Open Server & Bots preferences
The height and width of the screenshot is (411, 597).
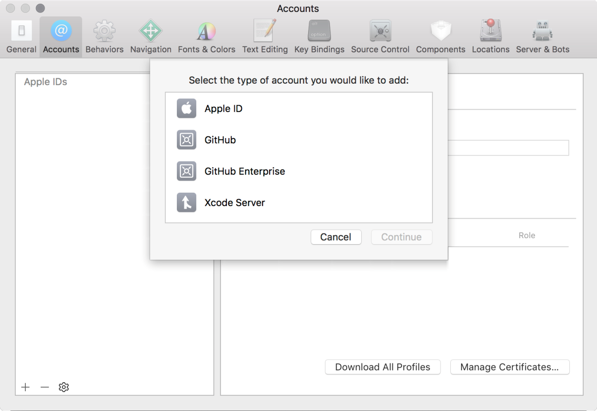(543, 37)
